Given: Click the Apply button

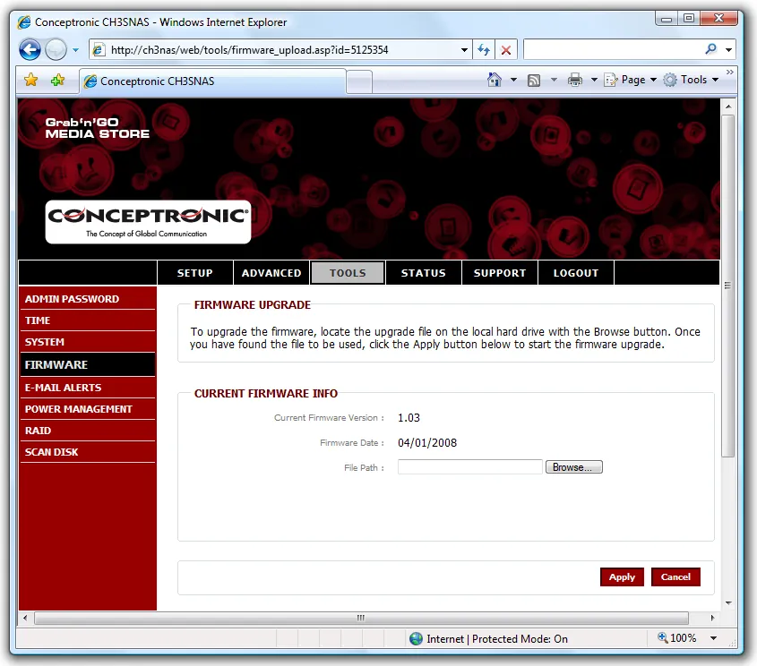Looking at the screenshot, I should (x=622, y=576).
